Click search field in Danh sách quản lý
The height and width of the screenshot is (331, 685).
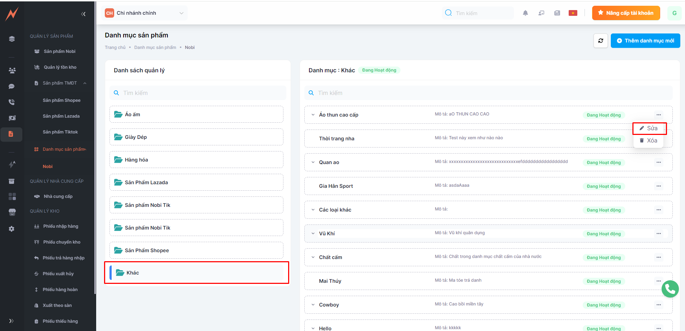click(198, 93)
